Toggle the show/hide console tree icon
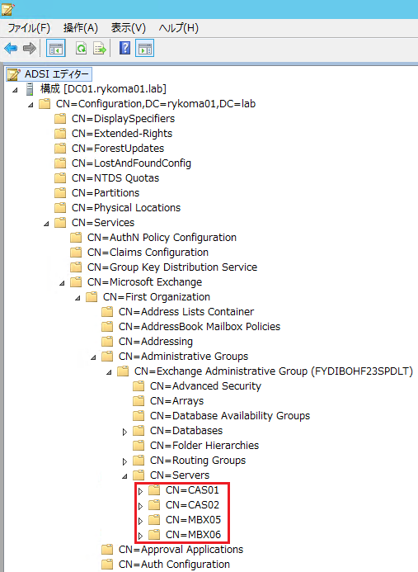This screenshot has width=418, height=572. pos(56,48)
